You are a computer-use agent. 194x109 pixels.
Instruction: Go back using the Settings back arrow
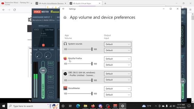tap(63, 9)
